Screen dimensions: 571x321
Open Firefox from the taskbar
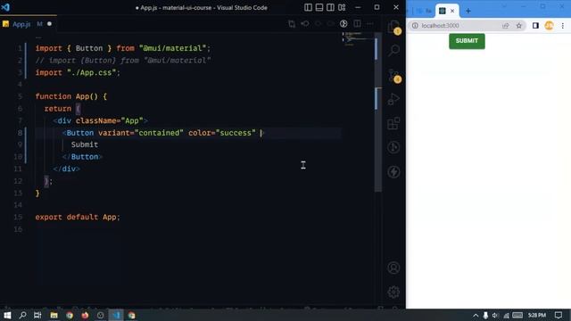click(x=85, y=315)
